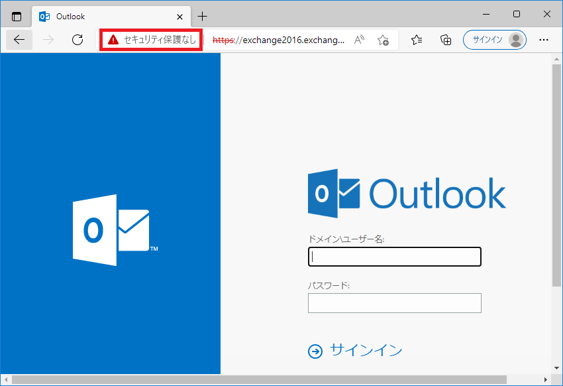Open the Read Aloud icon
This screenshot has height=386, width=563.
[x=359, y=40]
